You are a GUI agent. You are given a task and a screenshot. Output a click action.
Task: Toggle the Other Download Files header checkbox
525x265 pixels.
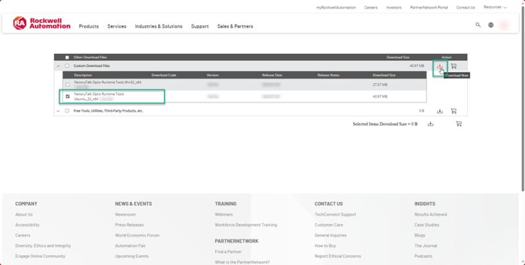click(x=67, y=58)
